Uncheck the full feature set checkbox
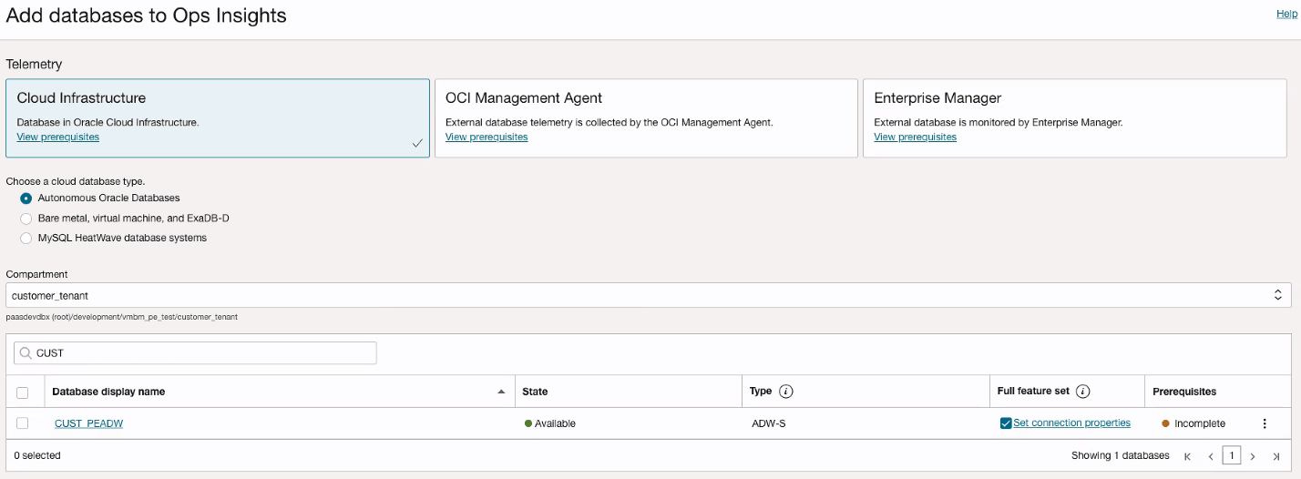Viewport: 1301px width, 479px height. click(1006, 423)
